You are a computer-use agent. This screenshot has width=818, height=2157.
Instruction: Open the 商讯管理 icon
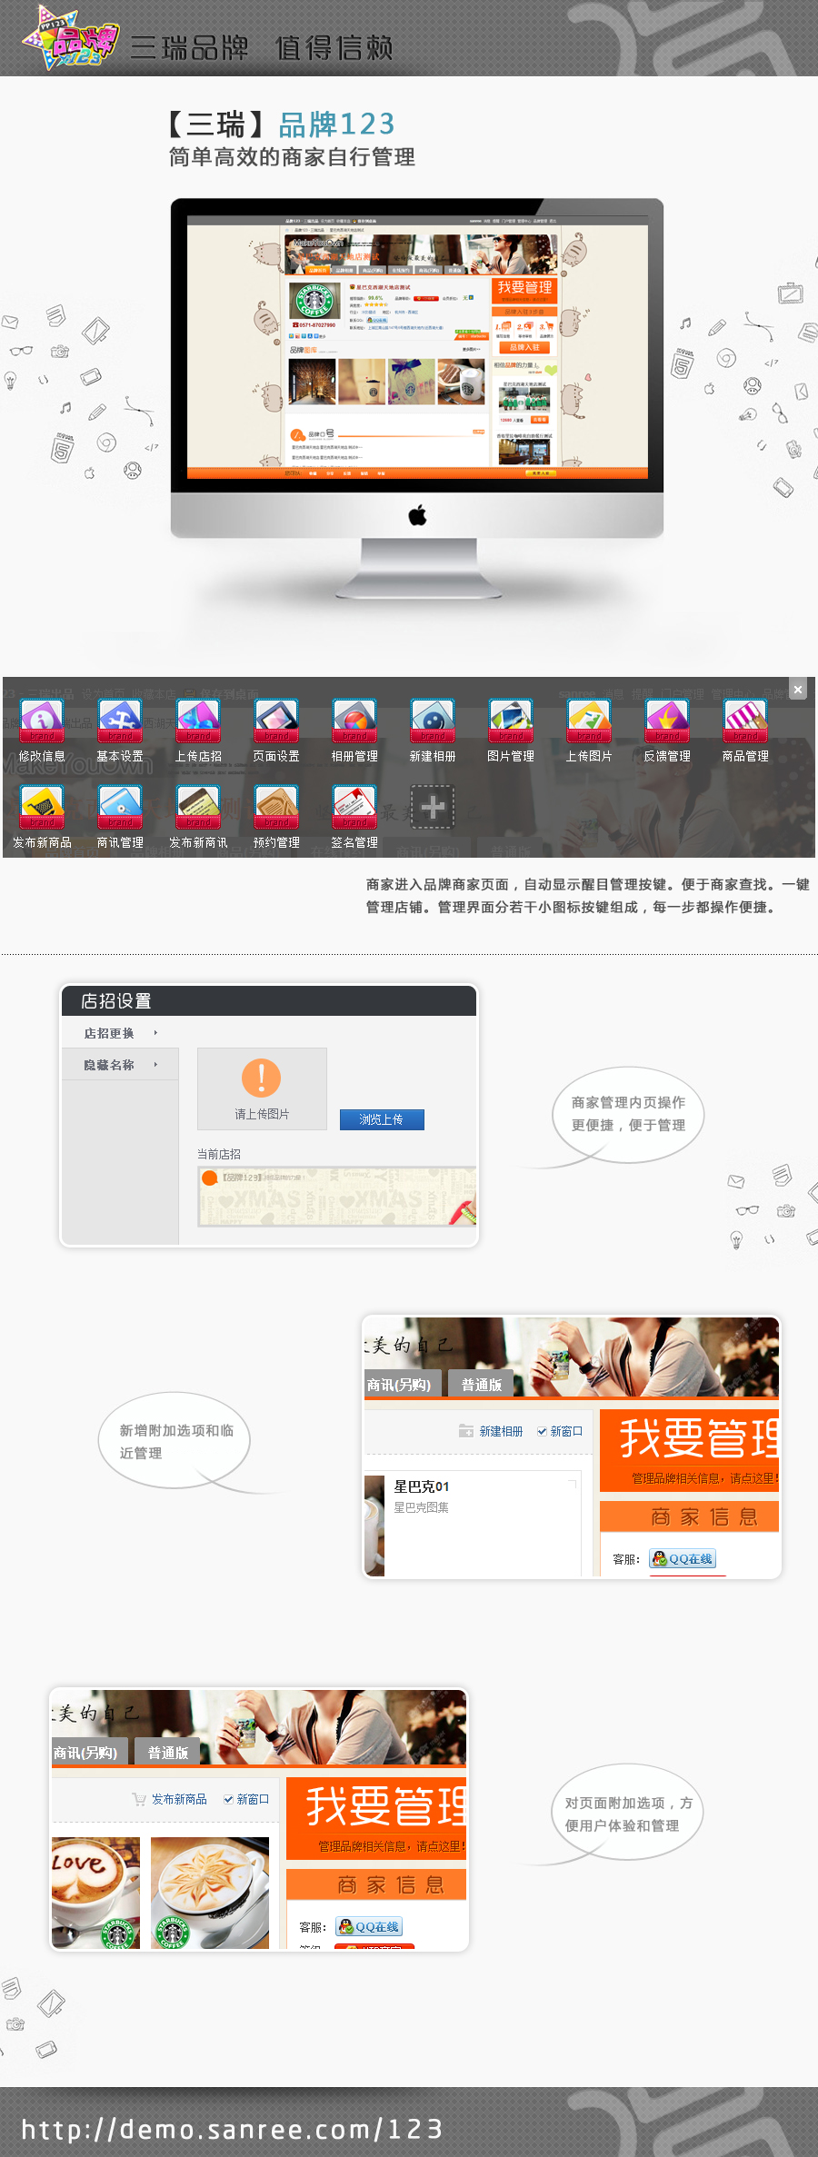click(x=120, y=808)
